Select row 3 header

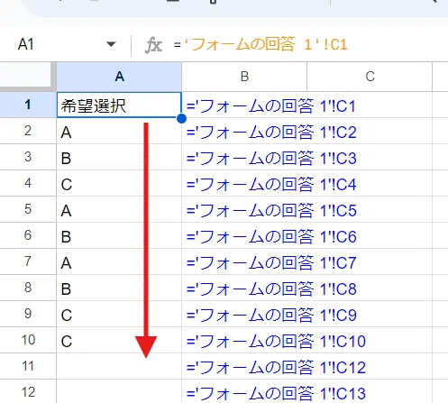coord(28,157)
